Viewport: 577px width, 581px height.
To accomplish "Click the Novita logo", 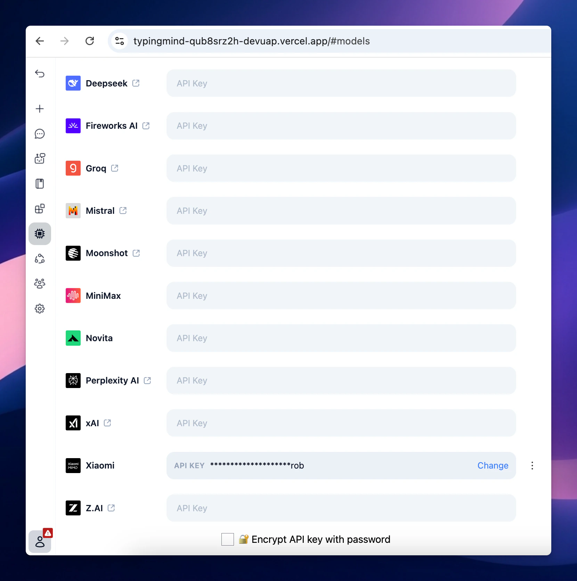I will [73, 338].
